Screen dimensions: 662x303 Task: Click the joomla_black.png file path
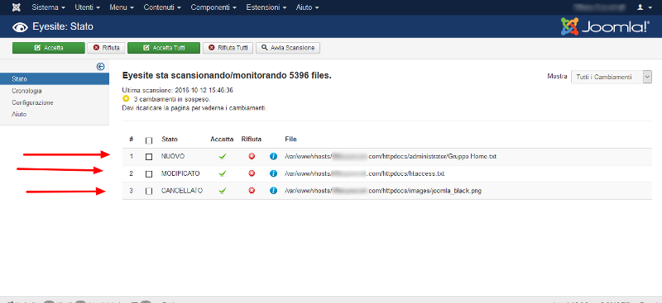click(383, 191)
